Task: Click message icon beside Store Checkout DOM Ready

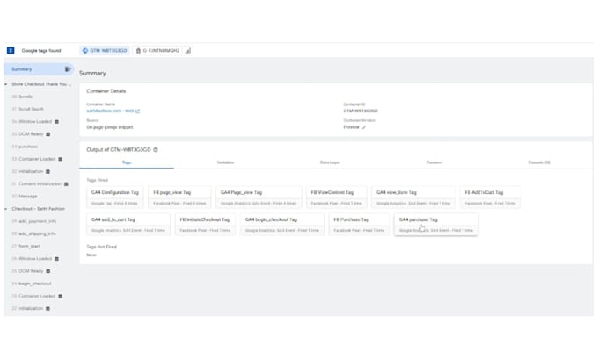Action: pos(48,134)
